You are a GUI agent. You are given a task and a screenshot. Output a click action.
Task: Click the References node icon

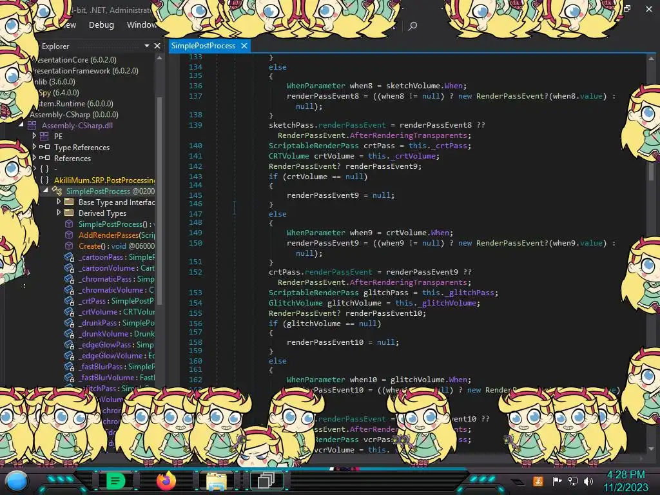click(44, 158)
